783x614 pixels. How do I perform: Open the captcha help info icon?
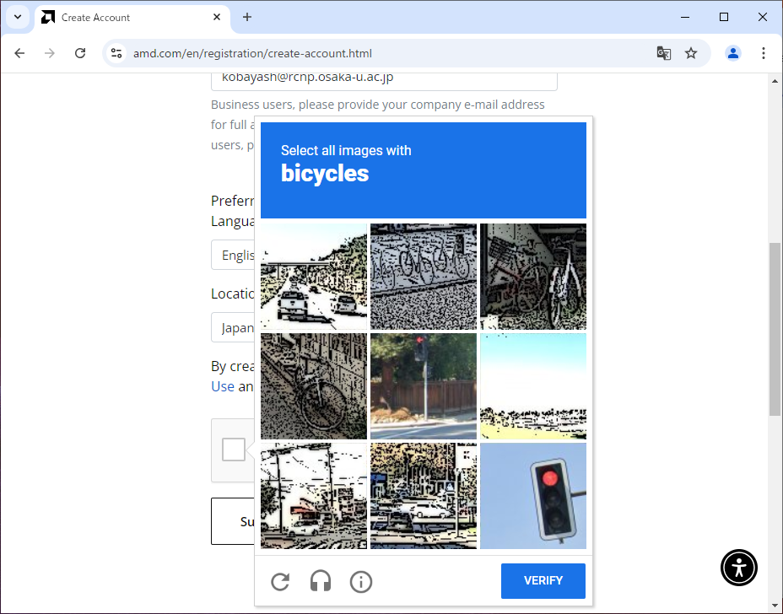click(361, 582)
